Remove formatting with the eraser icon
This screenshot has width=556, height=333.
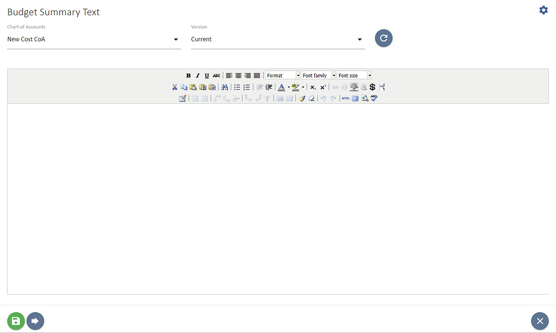click(x=311, y=99)
